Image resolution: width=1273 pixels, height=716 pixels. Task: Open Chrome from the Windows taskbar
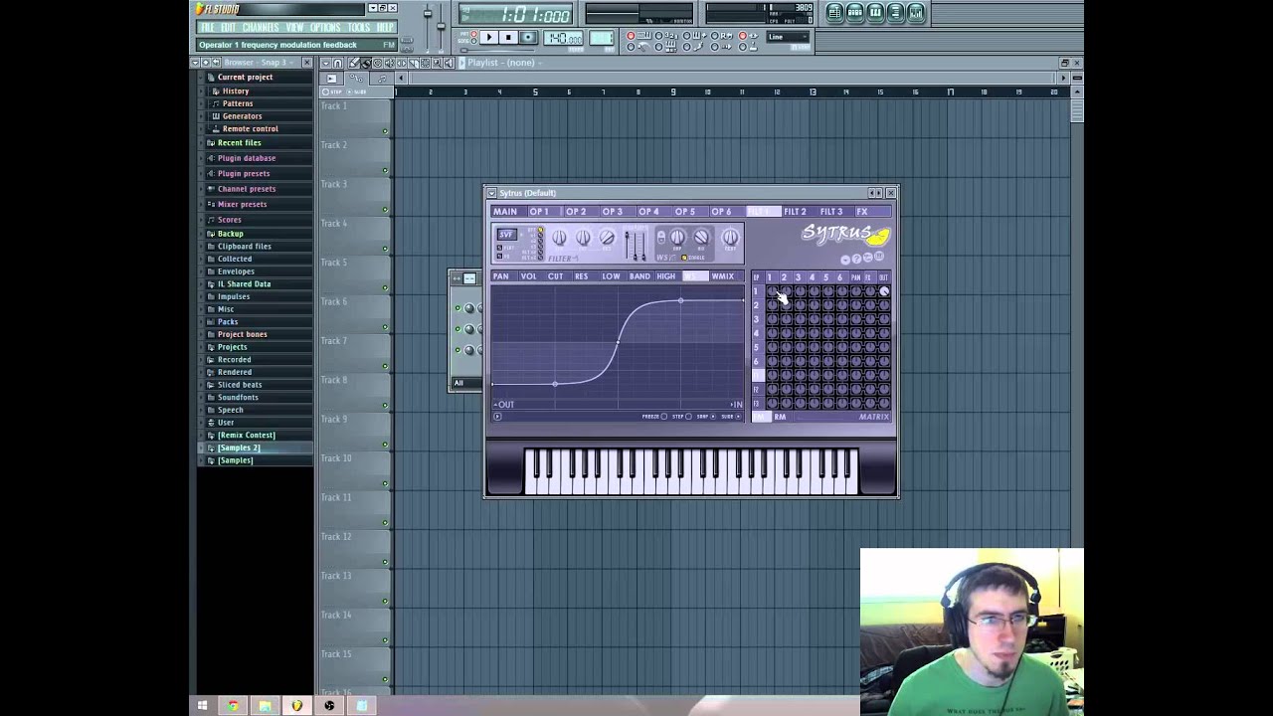pyautogui.click(x=233, y=706)
